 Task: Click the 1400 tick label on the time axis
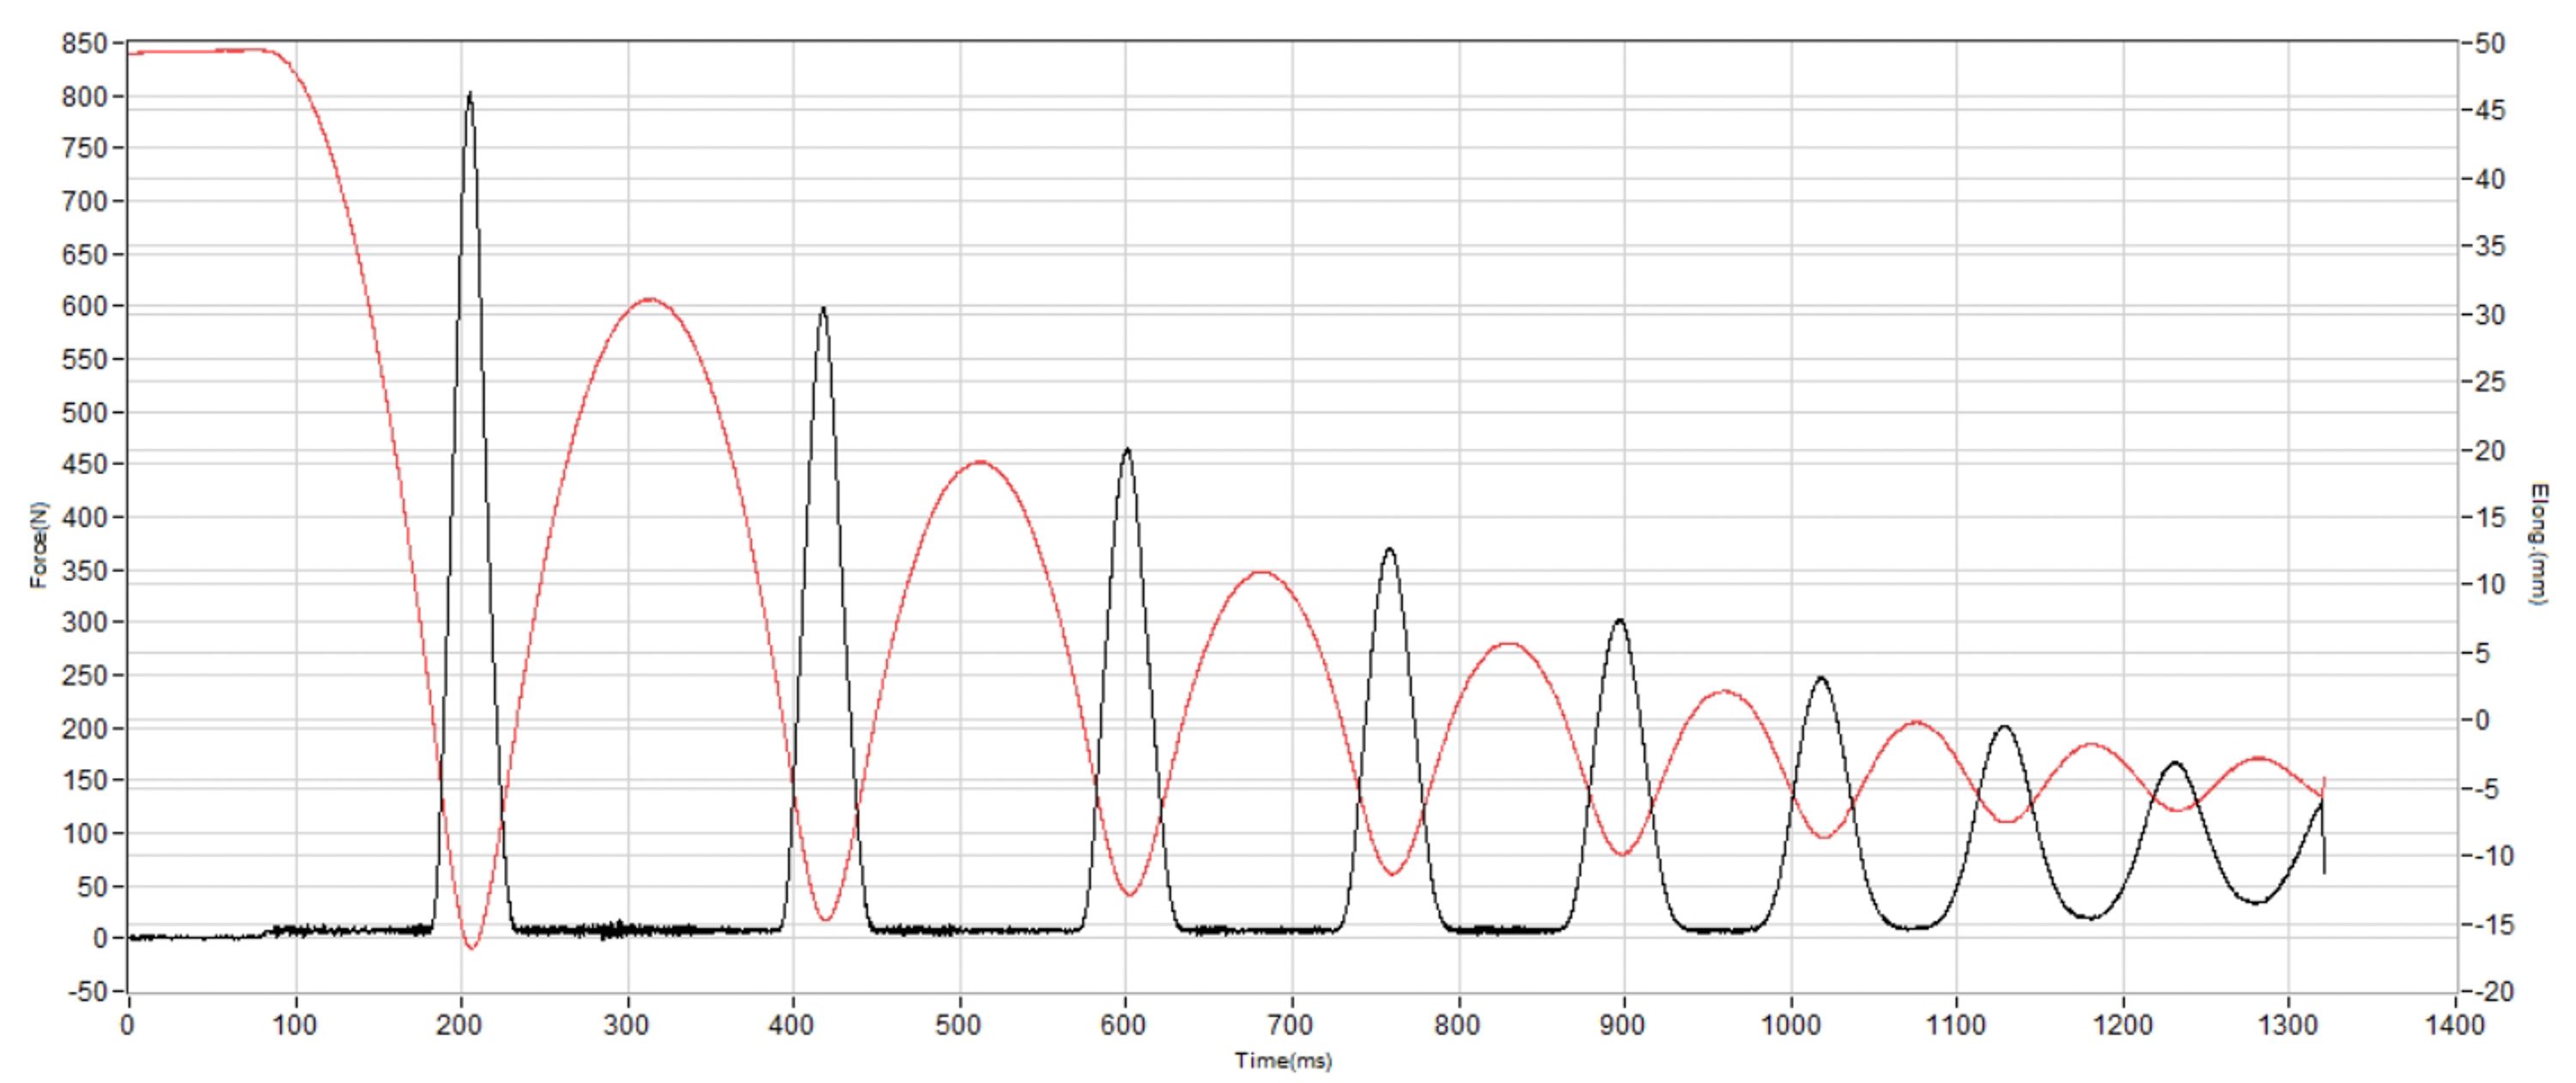click(x=2454, y=1025)
